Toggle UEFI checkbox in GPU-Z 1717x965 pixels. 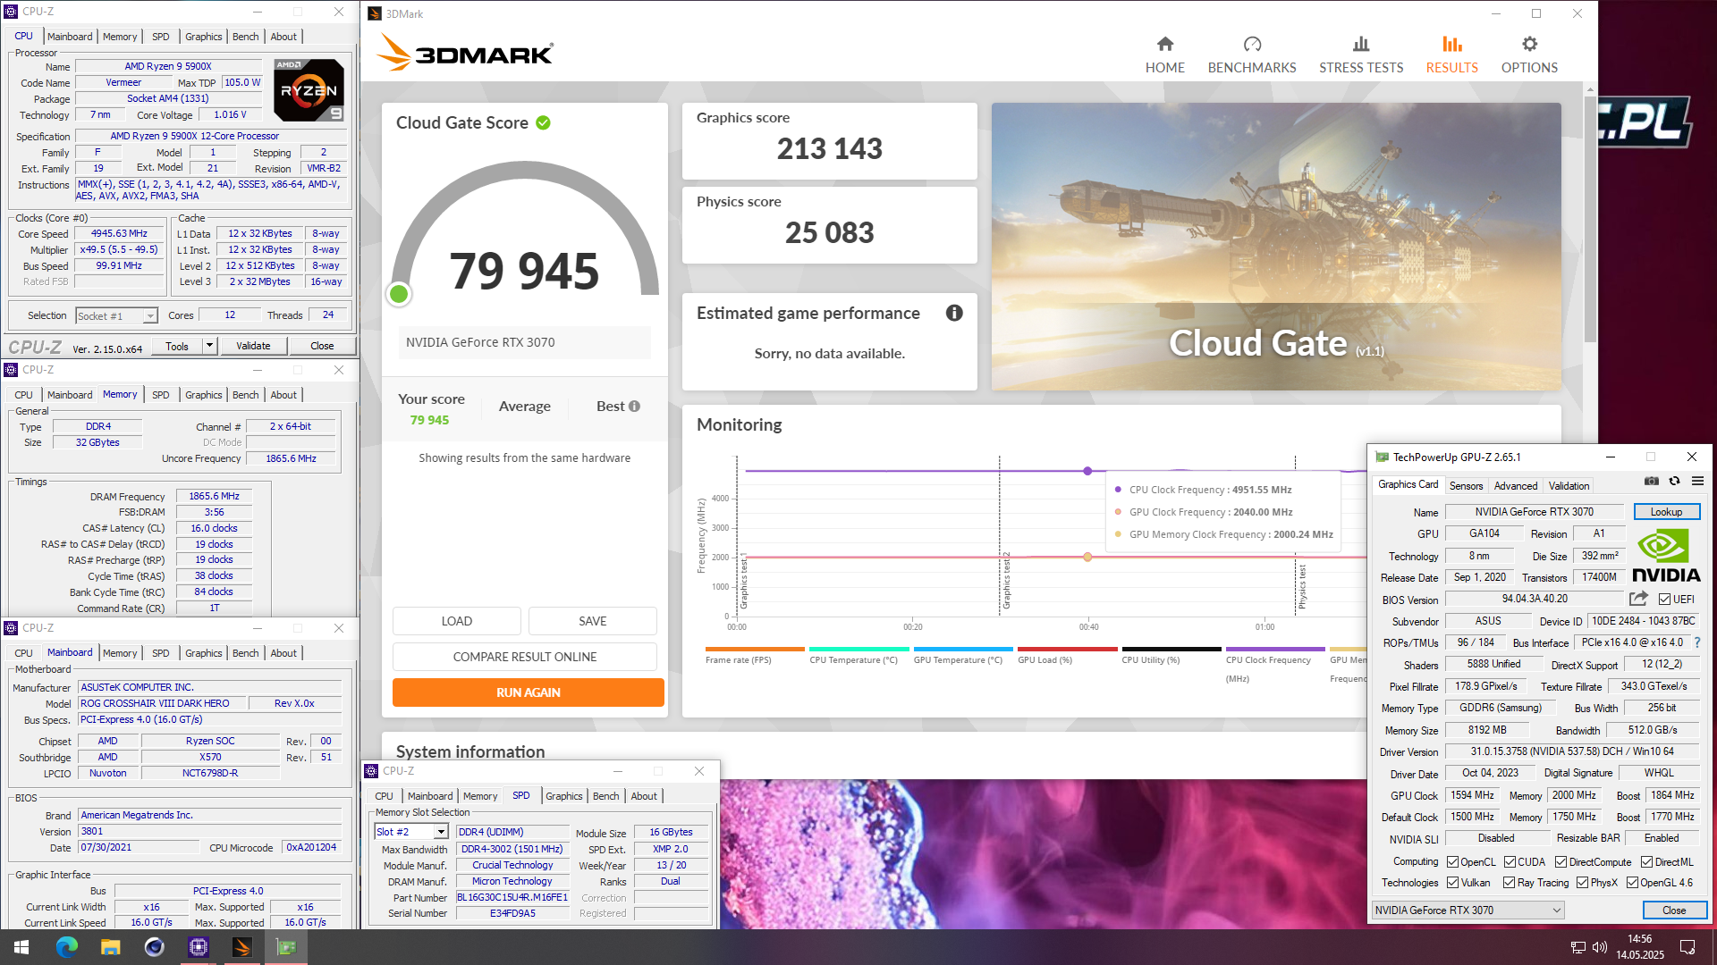(x=1664, y=600)
